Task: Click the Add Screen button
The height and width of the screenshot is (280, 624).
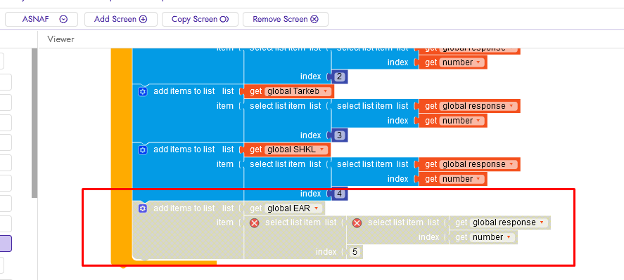Action: point(120,19)
